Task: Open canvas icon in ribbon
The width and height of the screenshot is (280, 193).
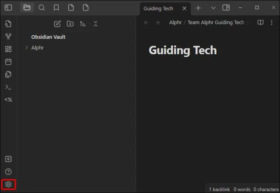Action: 8,49
